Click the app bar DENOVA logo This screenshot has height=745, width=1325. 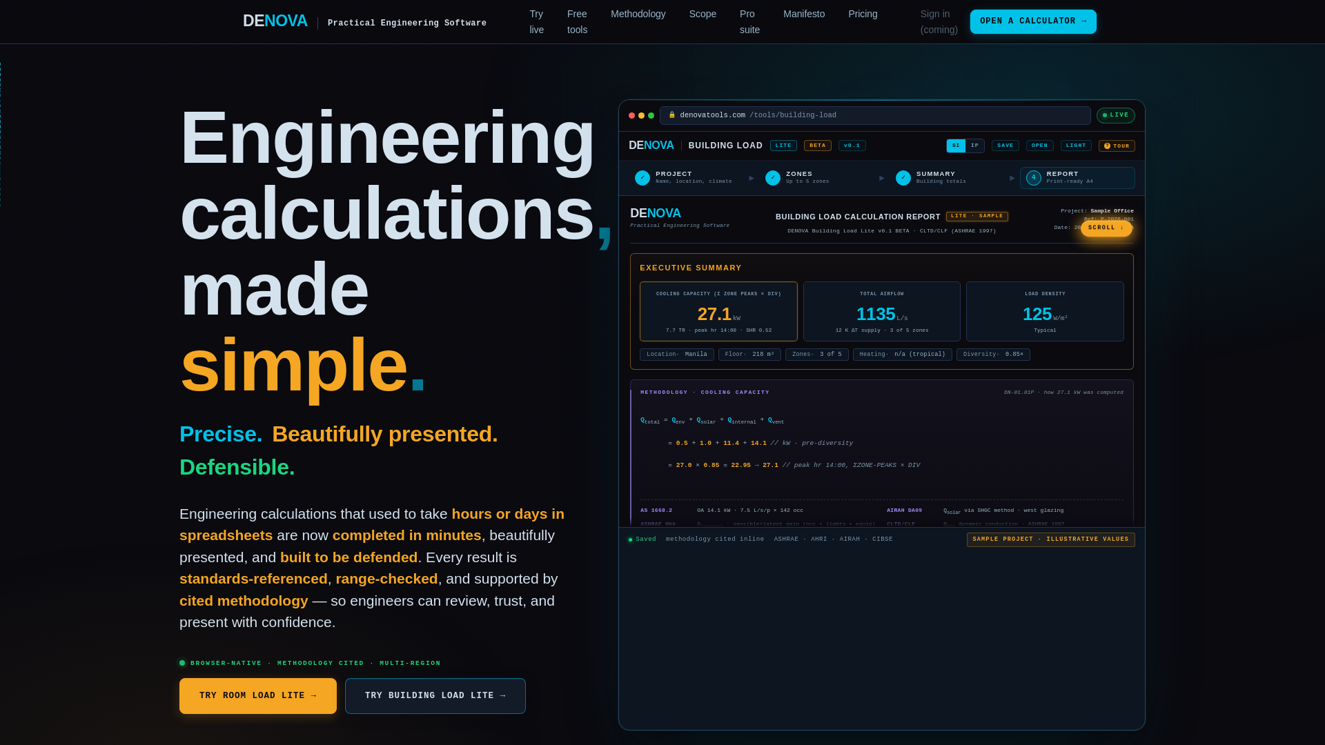point(651,146)
